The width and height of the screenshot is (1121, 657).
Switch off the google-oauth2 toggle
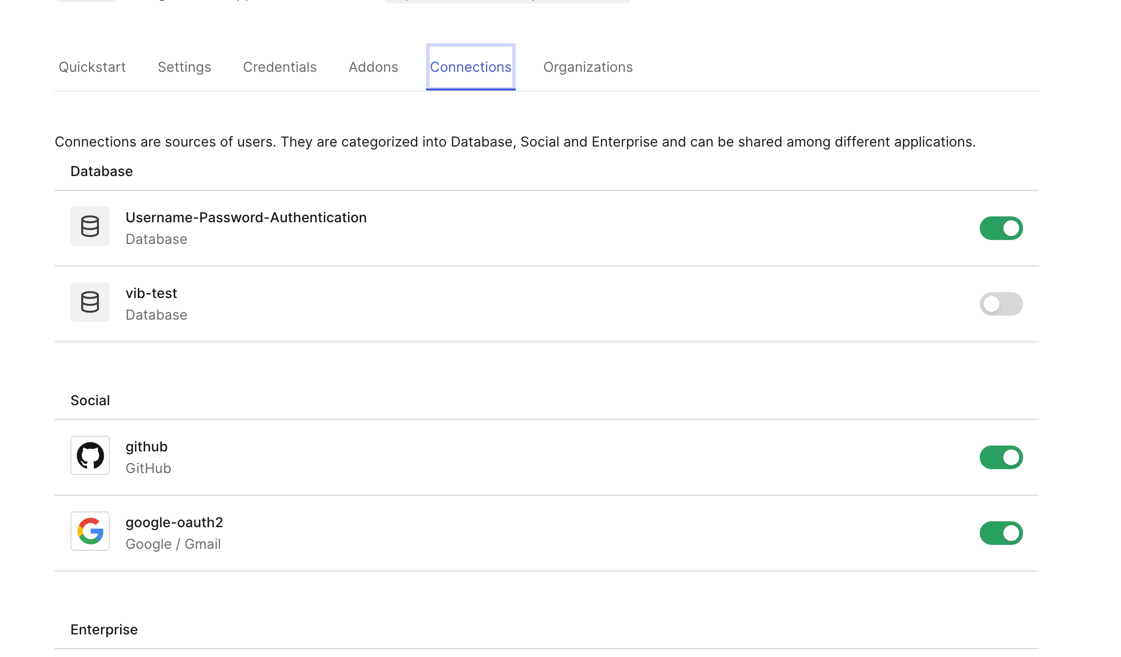pyautogui.click(x=1000, y=533)
